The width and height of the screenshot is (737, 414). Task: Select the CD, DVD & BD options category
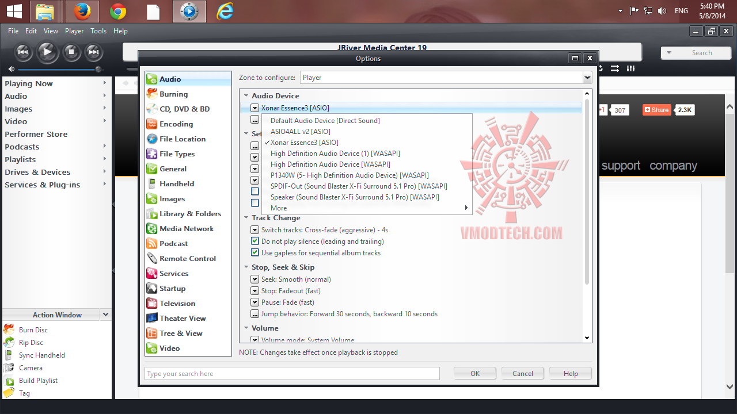(184, 109)
